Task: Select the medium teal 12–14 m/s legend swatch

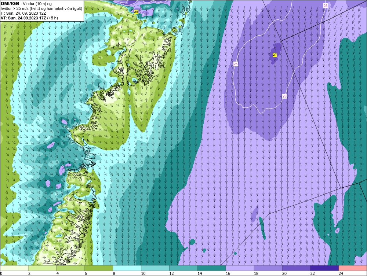Action: pyautogui.click(x=183, y=268)
